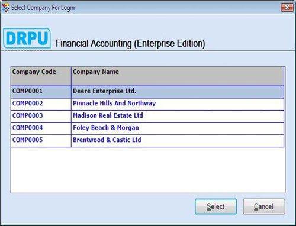Screen dimensions: 296x226
Task: Click the Select button
Action: click(x=215, y=206)
